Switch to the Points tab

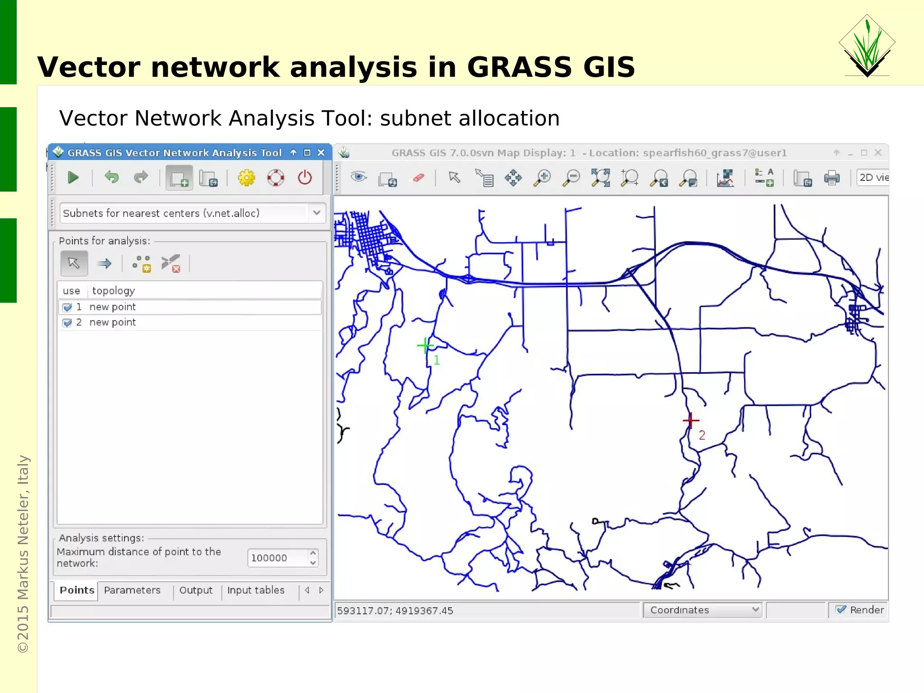tap(77, 590)
